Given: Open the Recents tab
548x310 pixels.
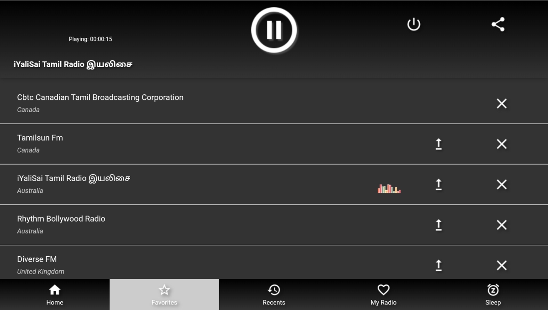Looking at the screenshot, I should (x=274, y=294).
